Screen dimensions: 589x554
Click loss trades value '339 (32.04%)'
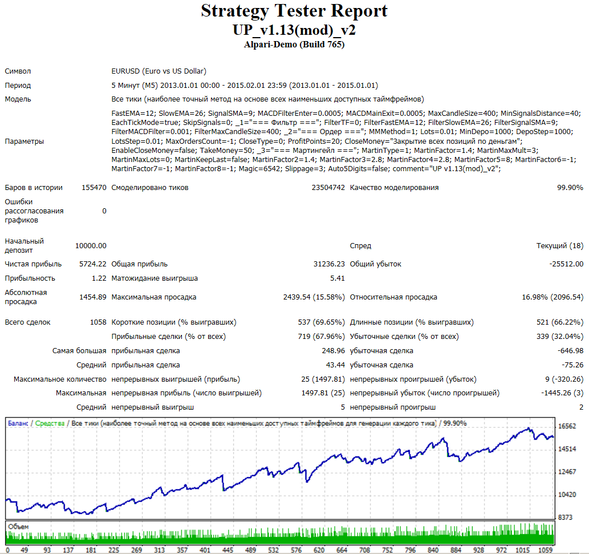(560, 337)
